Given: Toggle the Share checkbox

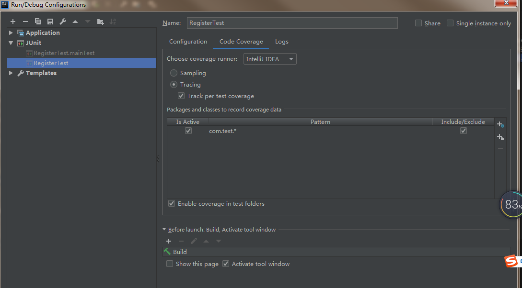Looking at the screenshot, I should tap(418, 23).
